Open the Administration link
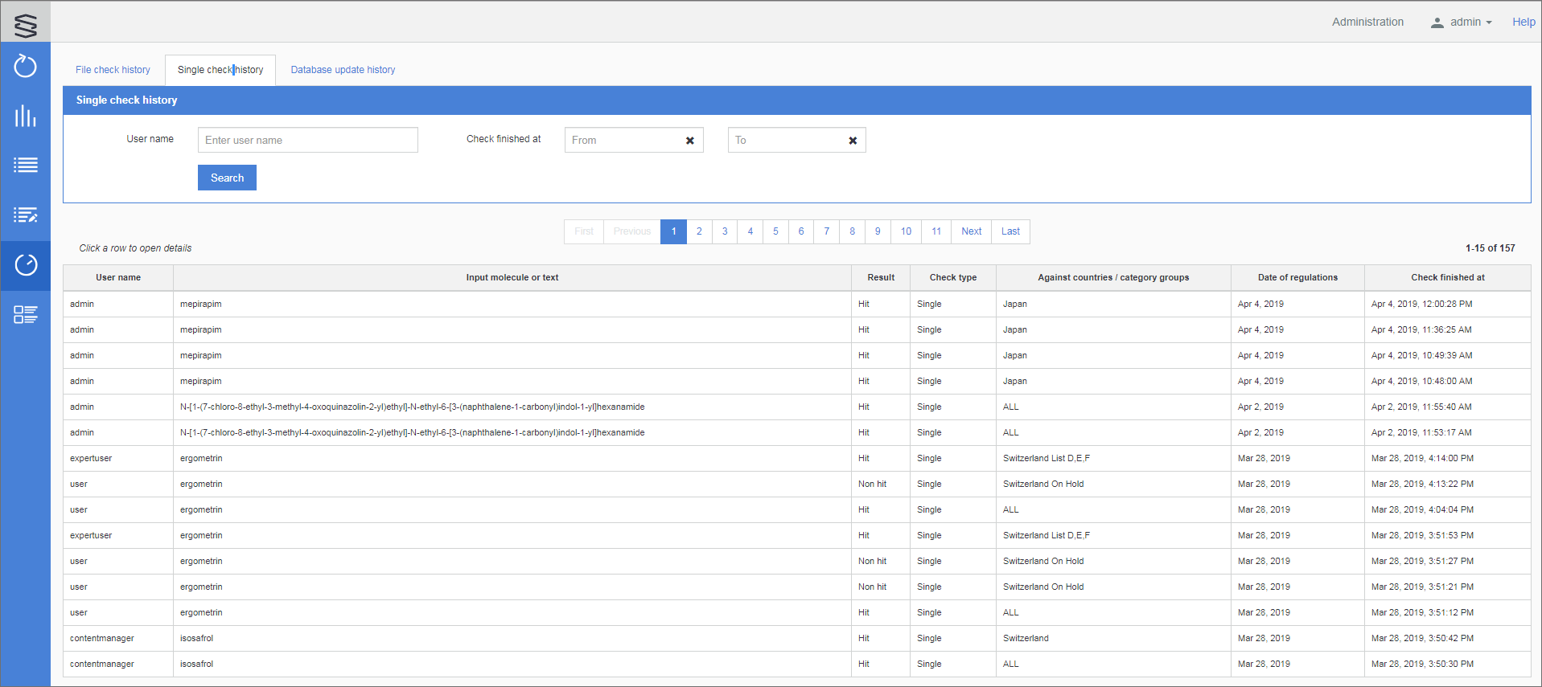1542x687 pixels. tap(1367, 22)
